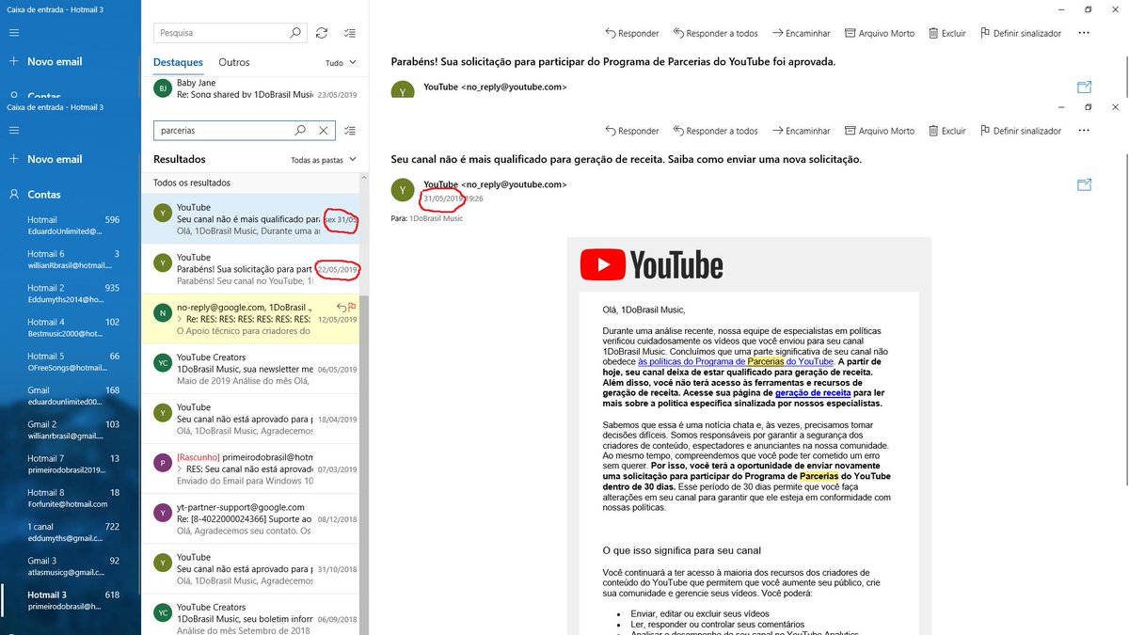
Task: Click the magnifier in the parcerias search box
Action: [x=300, y=131]
